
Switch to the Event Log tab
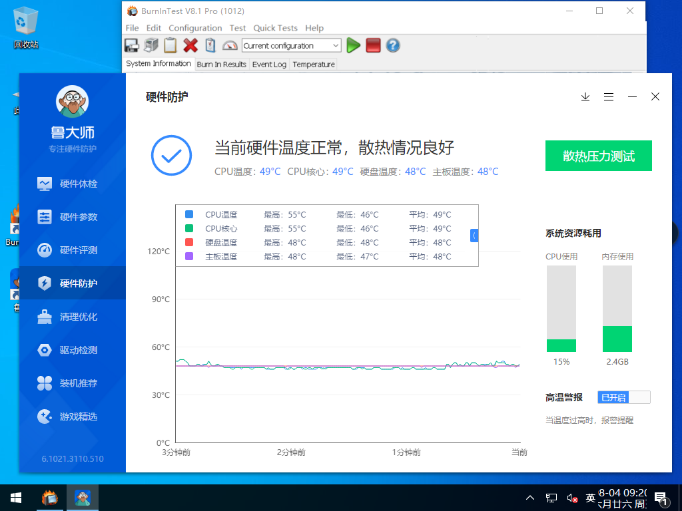pyautogui.click(x=269, y=64)
